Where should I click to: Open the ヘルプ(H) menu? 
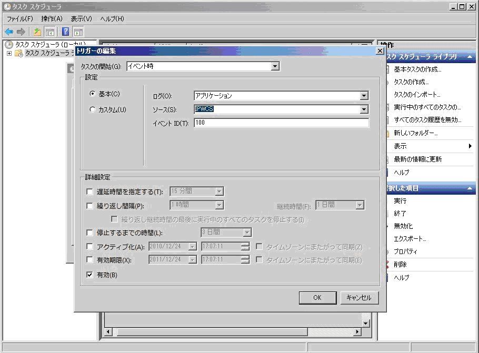[112, 18]
